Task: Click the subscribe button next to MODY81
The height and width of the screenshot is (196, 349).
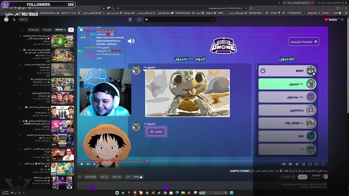Action: point(302,177)
